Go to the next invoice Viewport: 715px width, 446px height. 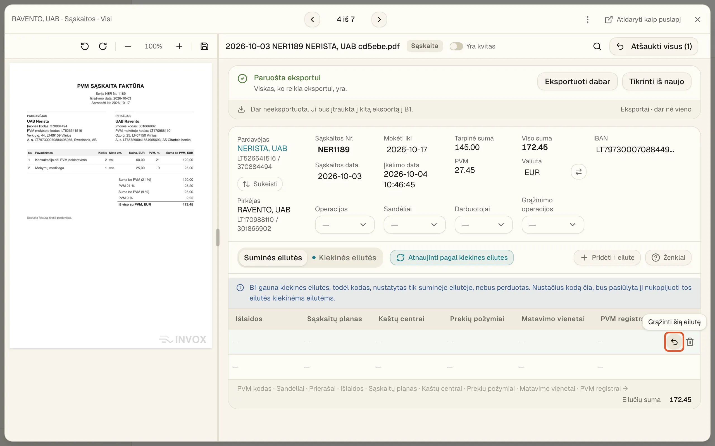379,20
